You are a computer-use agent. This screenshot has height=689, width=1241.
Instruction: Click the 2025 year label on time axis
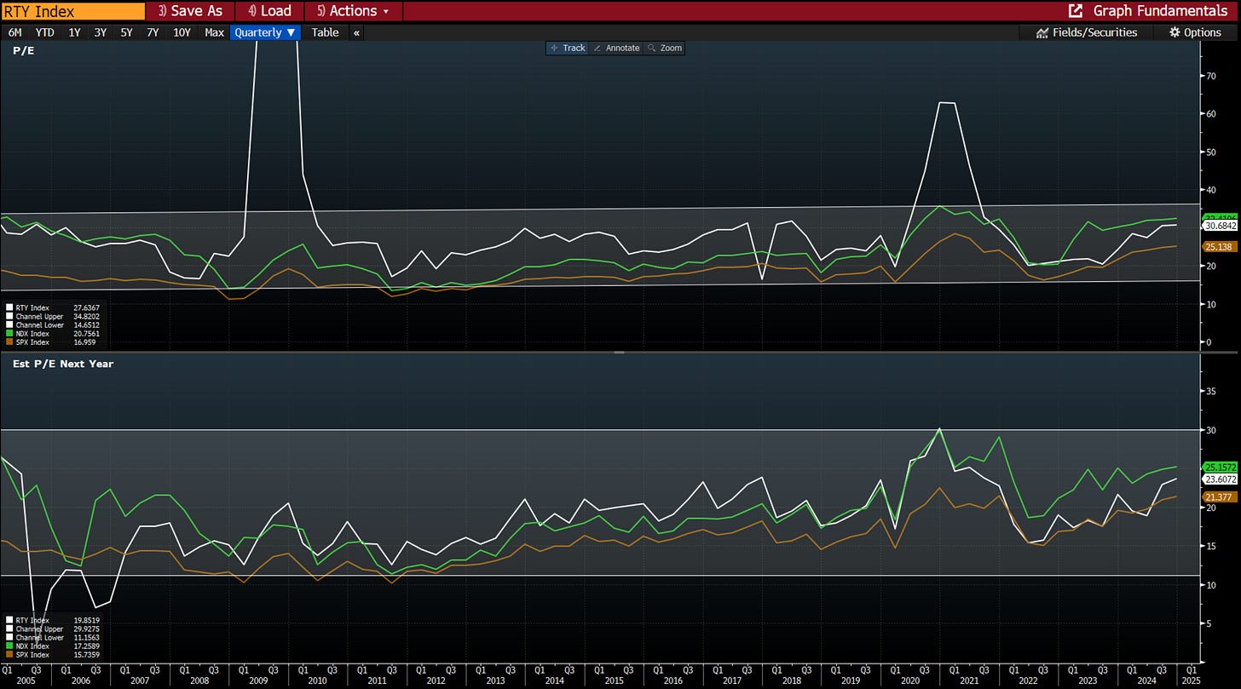(x=1192, y=681)
